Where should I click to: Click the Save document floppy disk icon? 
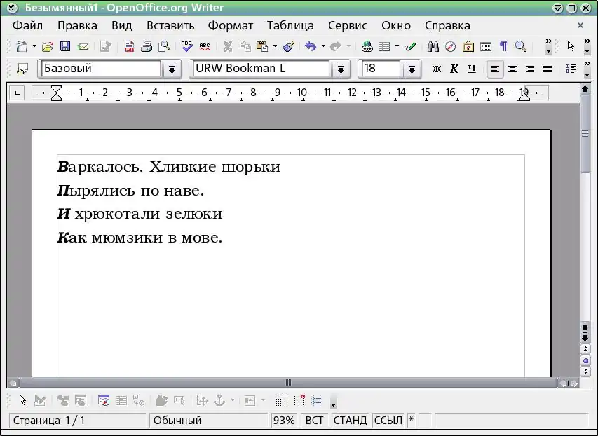65,47
